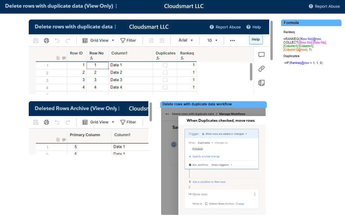Click the Column1 header in the duplicate data sheet
Image resolution: width=345 pixels, height=222 pixels.
pyautogui.click(x=119, y=53)
